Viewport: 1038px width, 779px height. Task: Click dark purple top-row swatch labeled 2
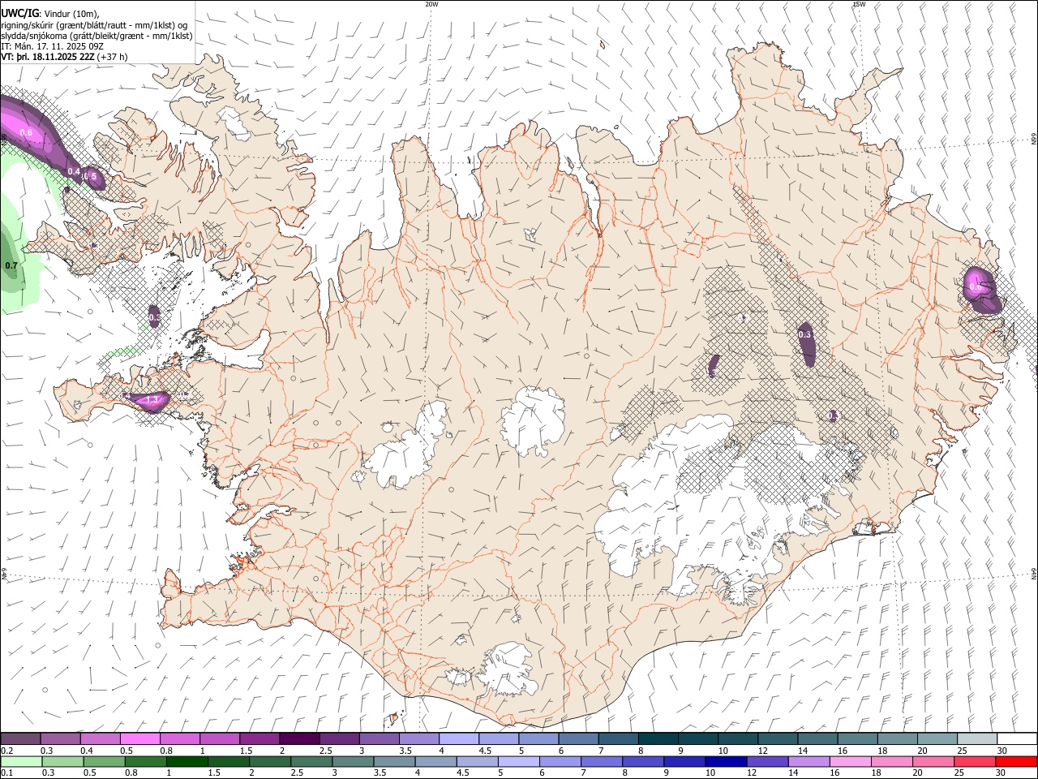click(x=299, y=739)
